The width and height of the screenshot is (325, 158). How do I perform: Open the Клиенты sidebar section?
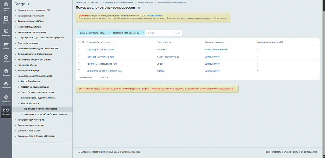pyautogui.click(x=6, y=58)
